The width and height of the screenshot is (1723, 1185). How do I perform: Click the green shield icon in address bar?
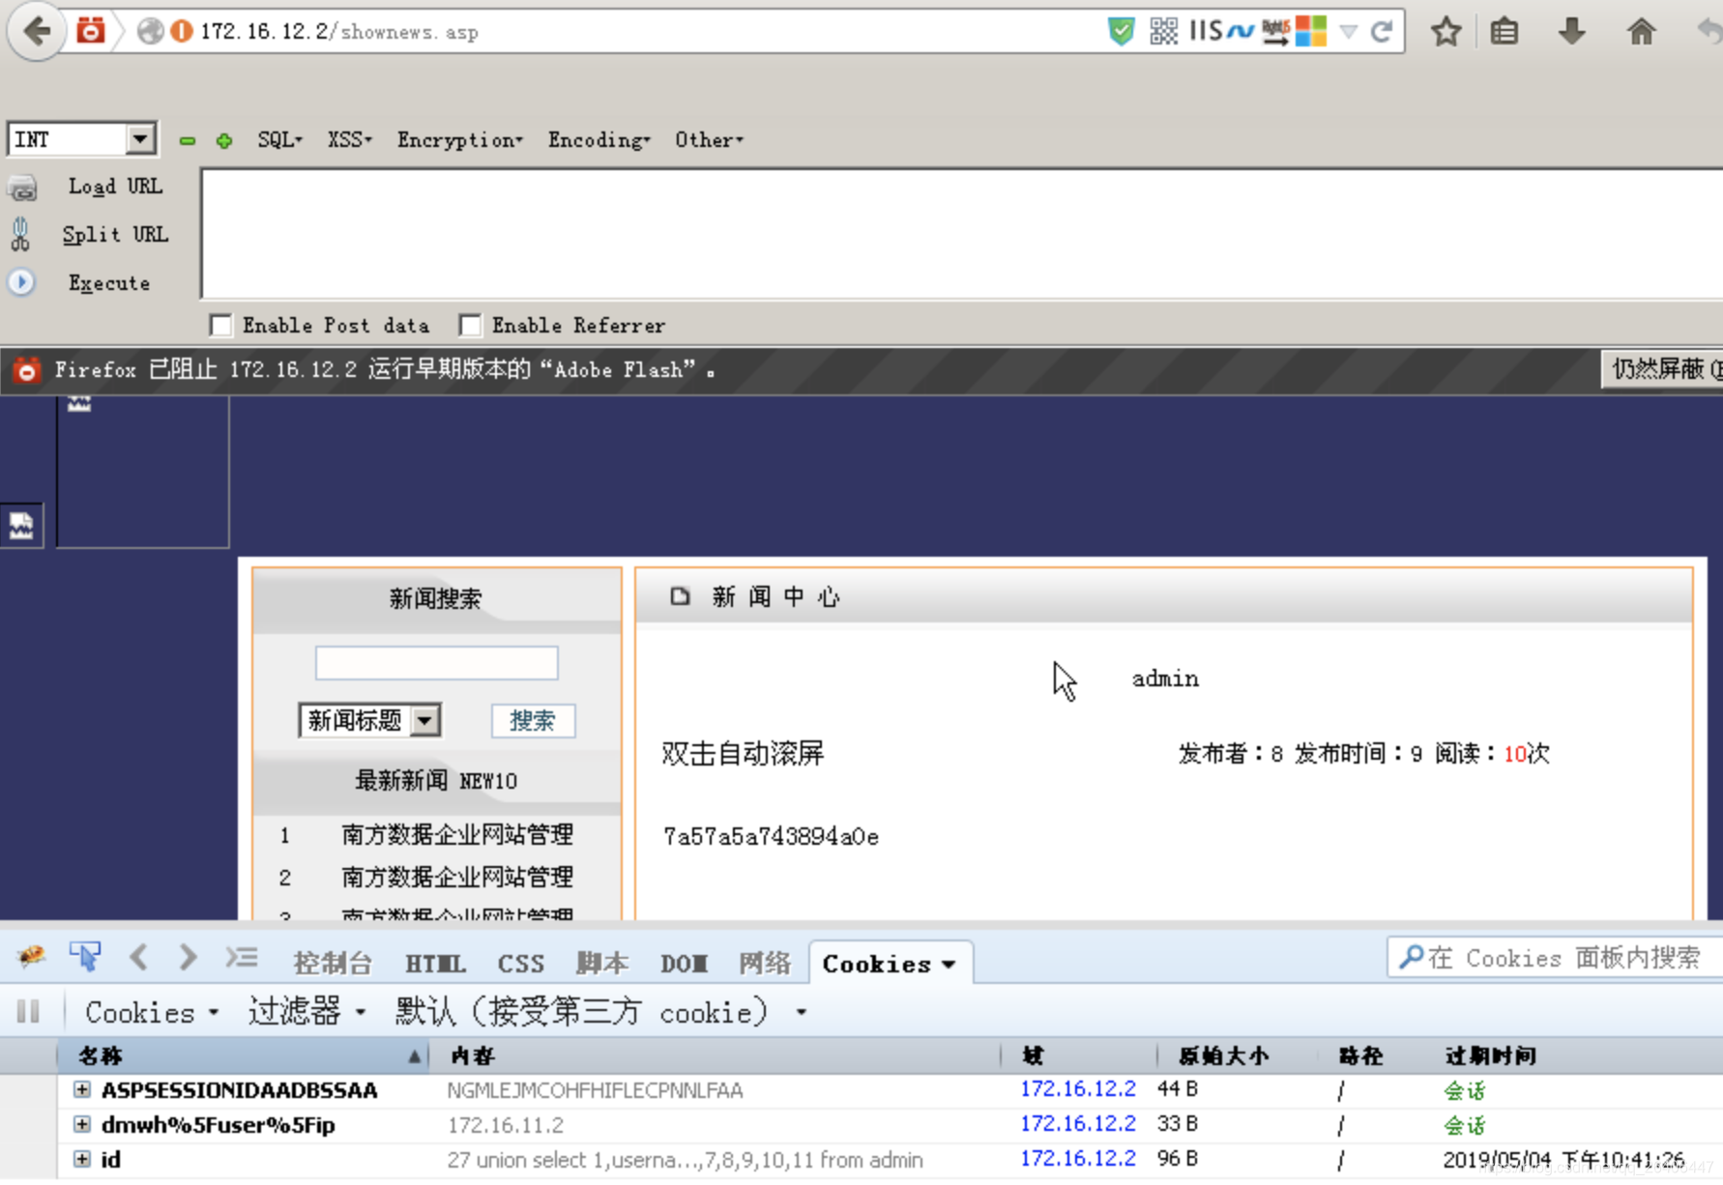click(1121, 31)
